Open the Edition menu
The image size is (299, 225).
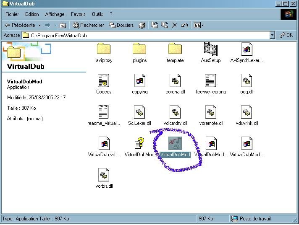pos(32,14)
